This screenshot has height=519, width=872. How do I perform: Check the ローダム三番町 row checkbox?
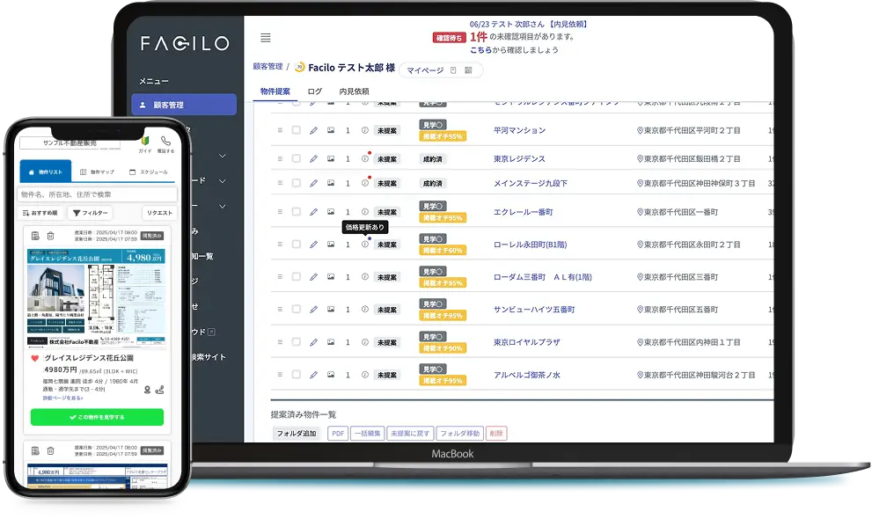coord(297,277)
